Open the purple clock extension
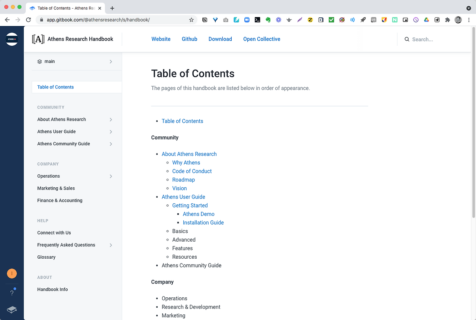The width and height of the screenshot is (476, 320). [x=416, y=20]
